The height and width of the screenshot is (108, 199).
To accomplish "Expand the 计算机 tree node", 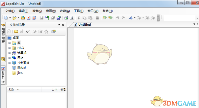I will click(10, 53).
